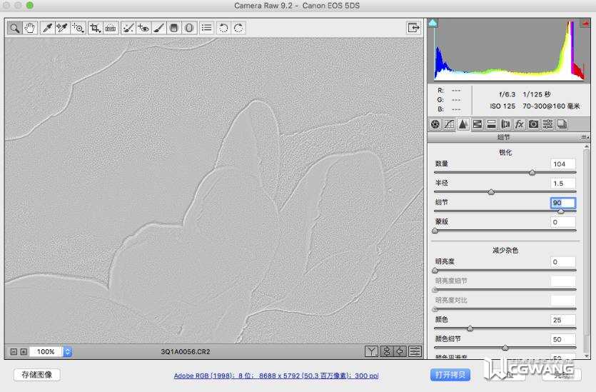Open the Basic panel tab

(435, 124)
